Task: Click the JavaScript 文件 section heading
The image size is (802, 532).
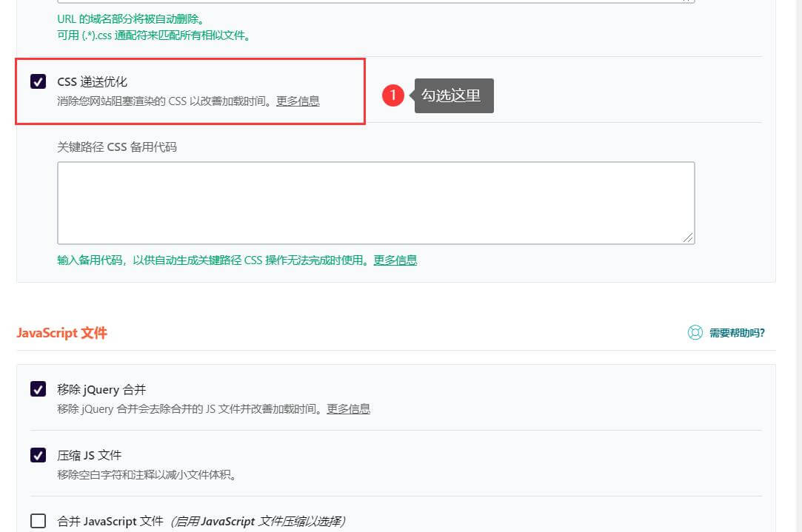Action: point(62,333)
